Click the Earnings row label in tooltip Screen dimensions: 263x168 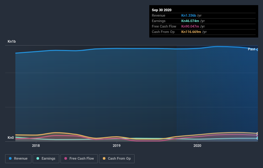click(x=159, y=21)
